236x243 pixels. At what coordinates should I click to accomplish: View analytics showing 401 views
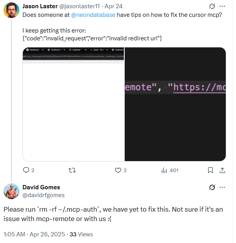click(x=170, y=170)
